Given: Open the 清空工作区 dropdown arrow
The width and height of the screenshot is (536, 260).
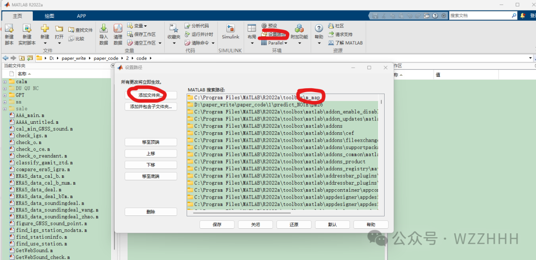Looking at the screenshot, I should 160,43.
